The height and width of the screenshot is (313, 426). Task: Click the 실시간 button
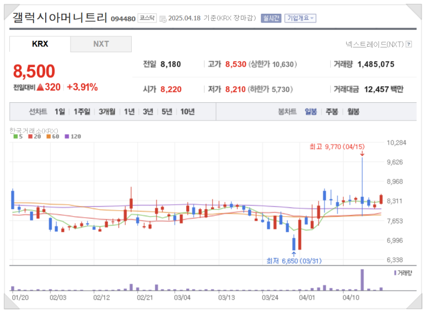pos(271,18)
